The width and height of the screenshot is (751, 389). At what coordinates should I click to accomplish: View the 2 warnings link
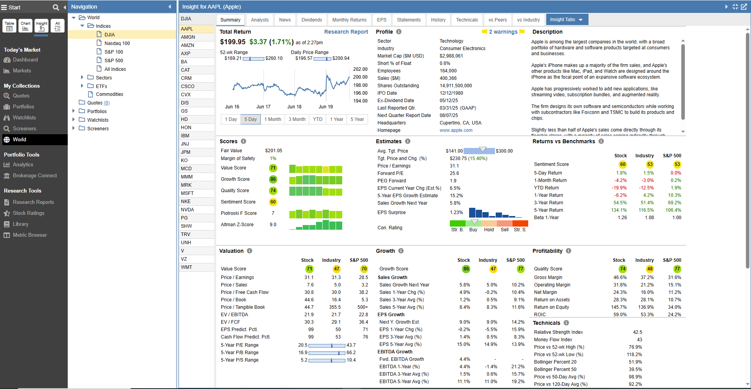pyautogui.click(x=503, y=32)
